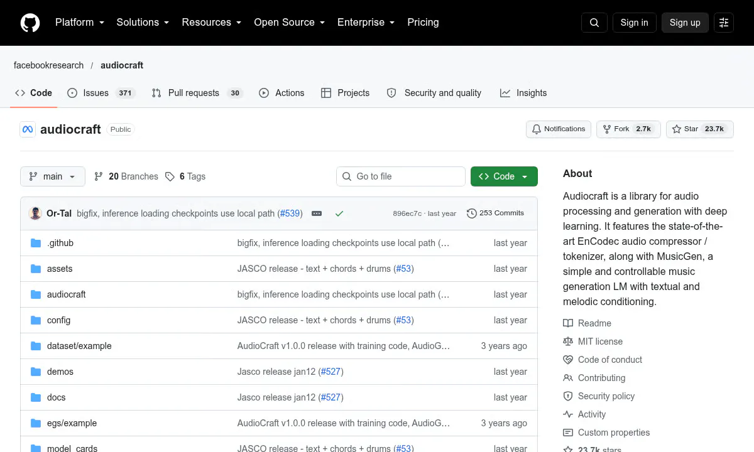Click the Meta avatar beside audiocraft
Viewport: 754px width, 452px height.
(28, 129)
